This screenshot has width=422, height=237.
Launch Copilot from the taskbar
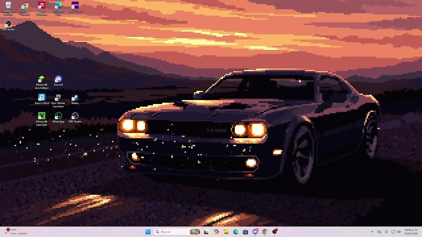coord(216,232)
